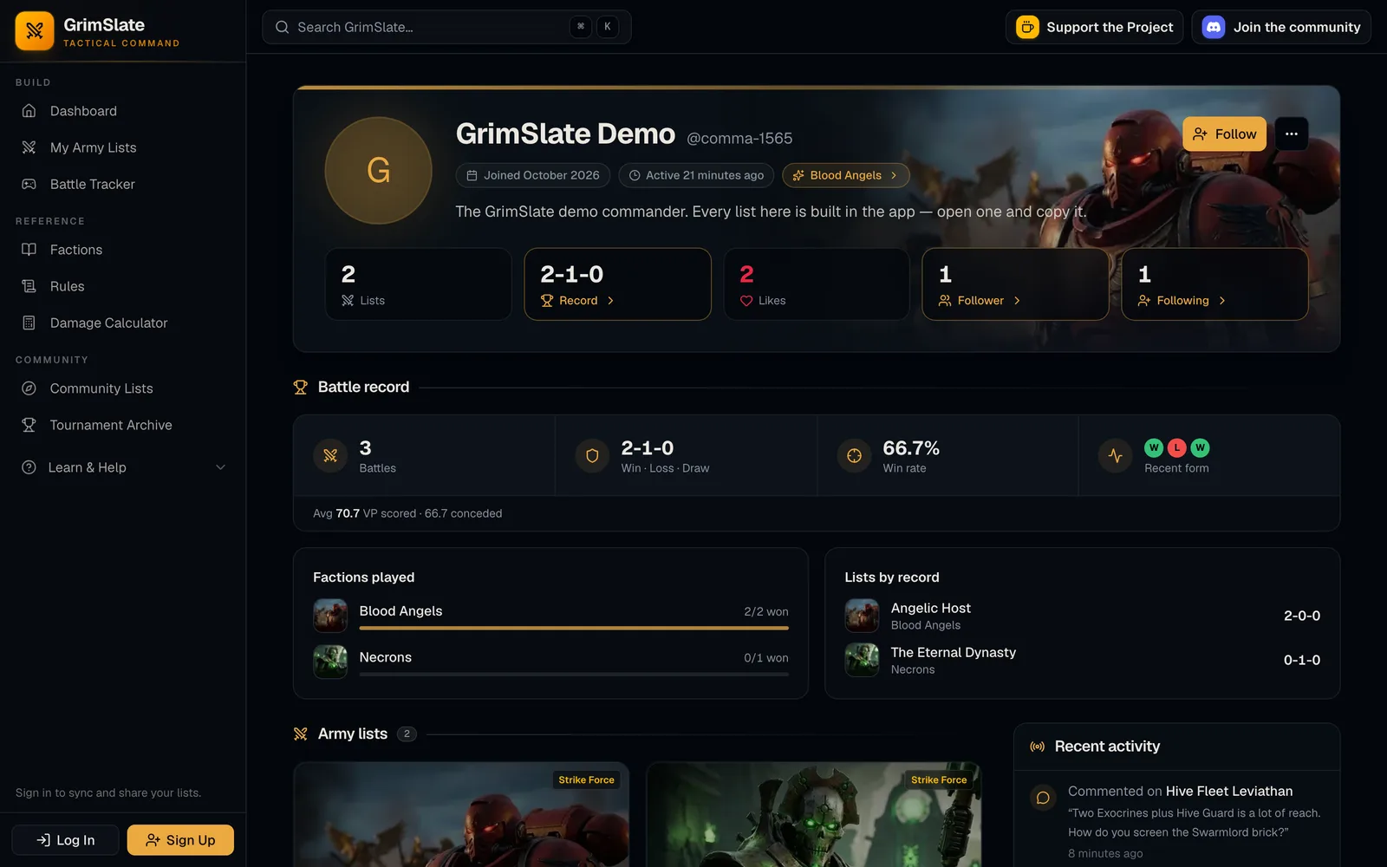Open the Necrons army list thumbnail
Viewport: 1387px width, 867px height.
pos(814,815)
